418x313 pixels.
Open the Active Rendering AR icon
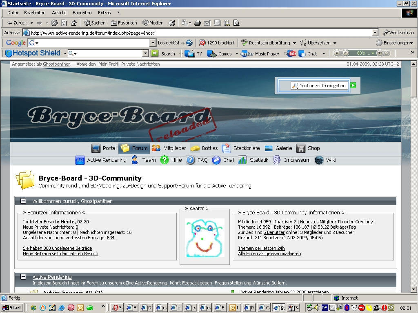(80, 160)
